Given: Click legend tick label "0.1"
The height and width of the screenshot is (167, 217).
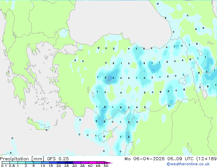Looking at the screenshot, I should tap(4, 166).
